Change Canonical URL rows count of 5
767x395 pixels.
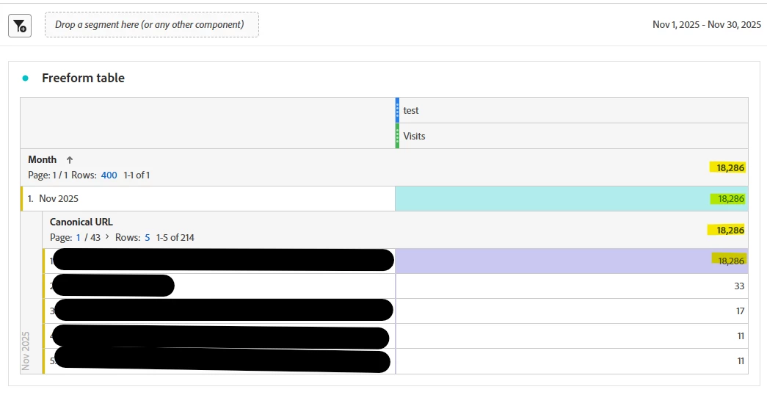[148, 237]
